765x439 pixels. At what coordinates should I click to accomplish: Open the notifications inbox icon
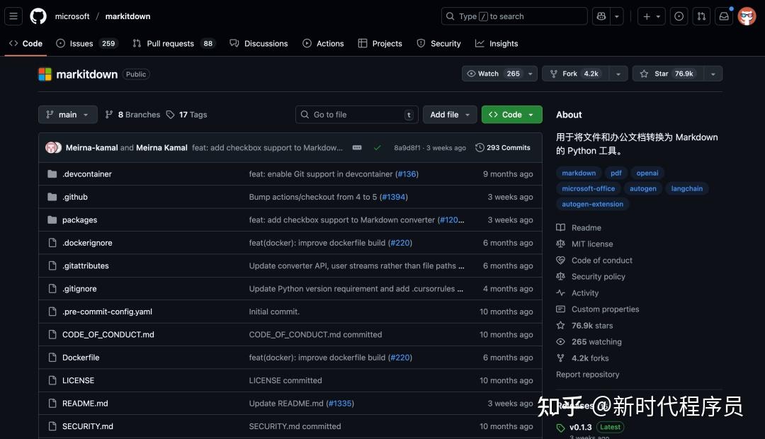pyautogui.click(x=723, y=16)
